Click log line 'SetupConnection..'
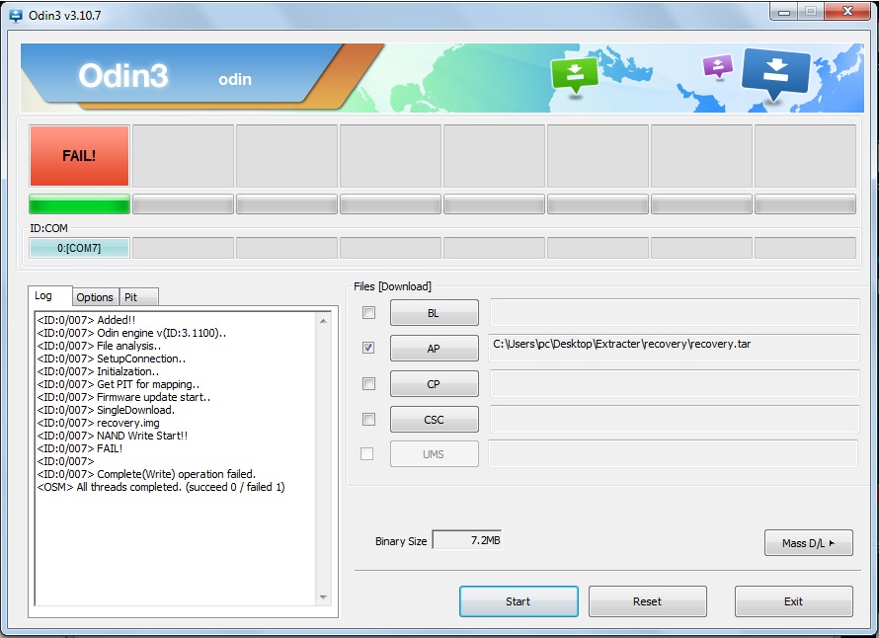 pyautogui.click(x=111, y=359)
